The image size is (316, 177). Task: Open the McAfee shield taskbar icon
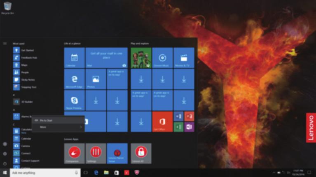tap(137, 172)
